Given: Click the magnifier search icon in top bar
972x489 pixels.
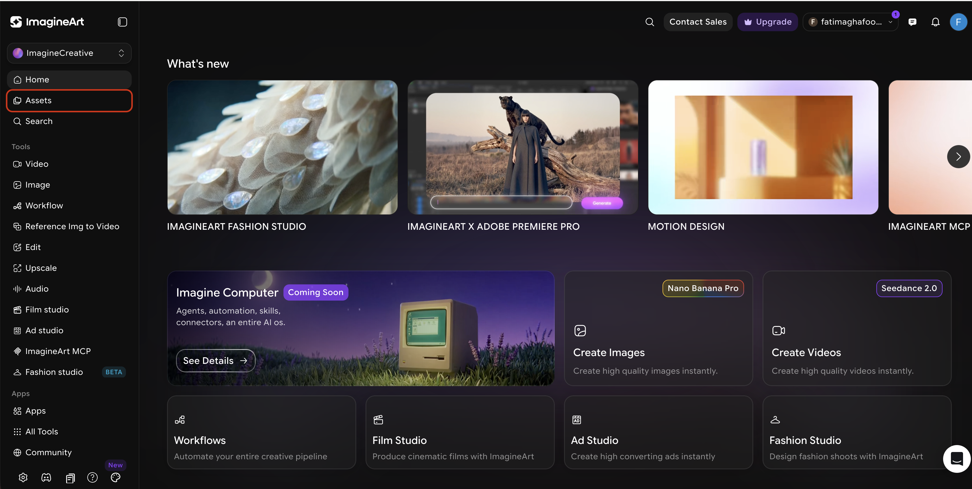Looking at the screenshot, I should pos(649,22).
